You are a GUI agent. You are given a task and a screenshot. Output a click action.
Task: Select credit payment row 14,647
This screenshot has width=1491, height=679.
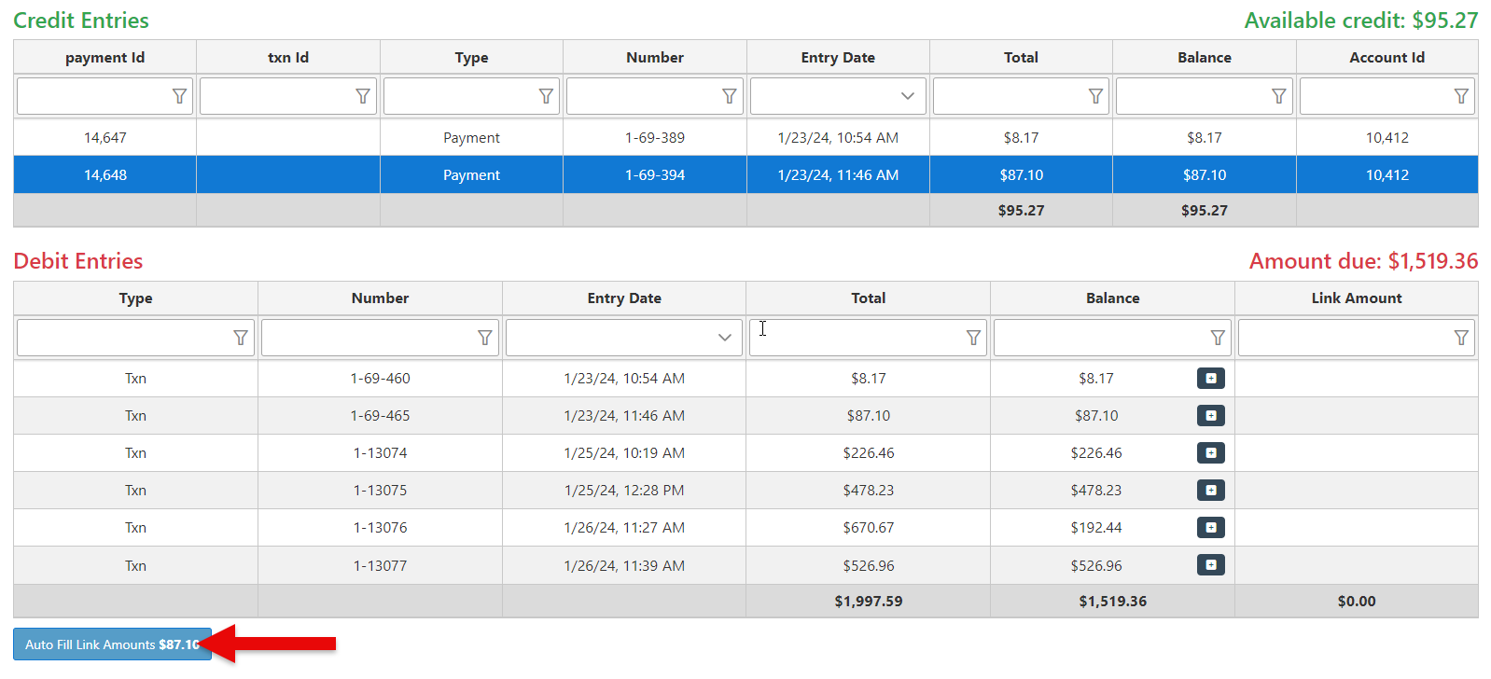tap(105, 138)
